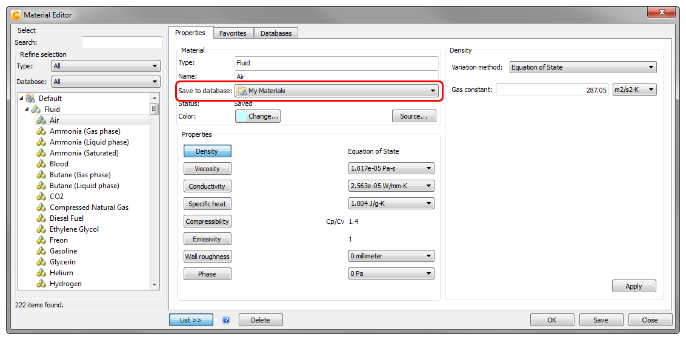Click Apply in the Density panel
This screenshot has height=340, width=686.
(634, 286)
